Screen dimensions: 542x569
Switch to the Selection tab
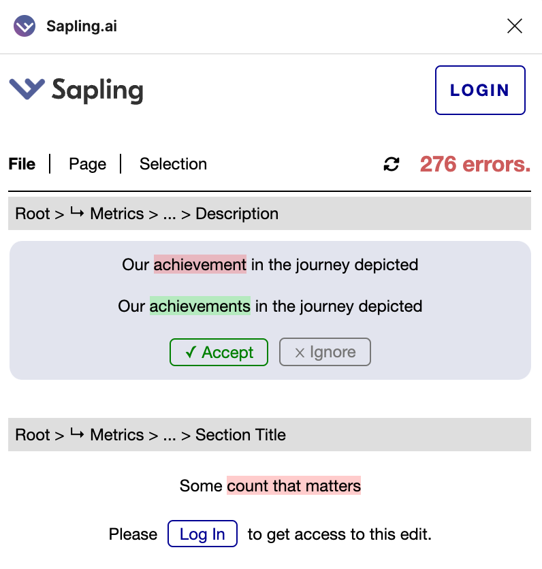click(173, 164)
